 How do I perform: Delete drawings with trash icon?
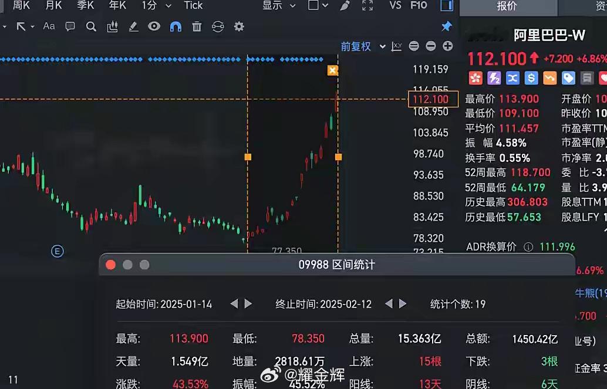[x=197, y=26]
